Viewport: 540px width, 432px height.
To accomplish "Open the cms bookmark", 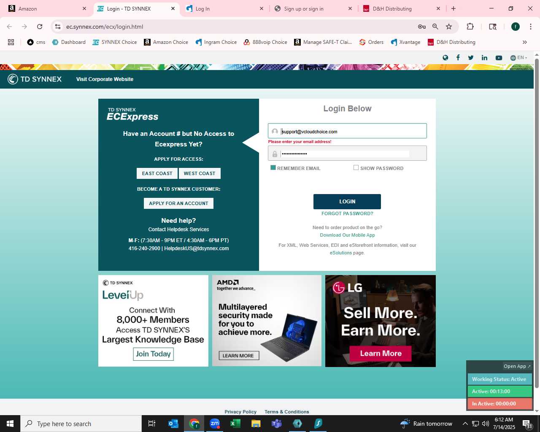I will [36, 42].
